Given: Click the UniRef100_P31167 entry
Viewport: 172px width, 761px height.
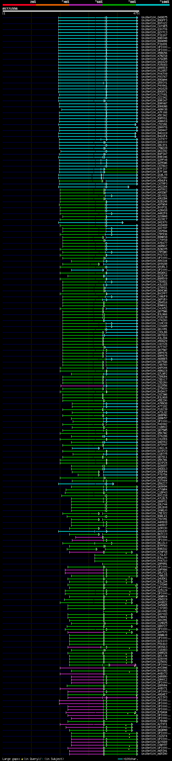Looking at the screenshot, I should pyautogui.click(x=154, y=35).
